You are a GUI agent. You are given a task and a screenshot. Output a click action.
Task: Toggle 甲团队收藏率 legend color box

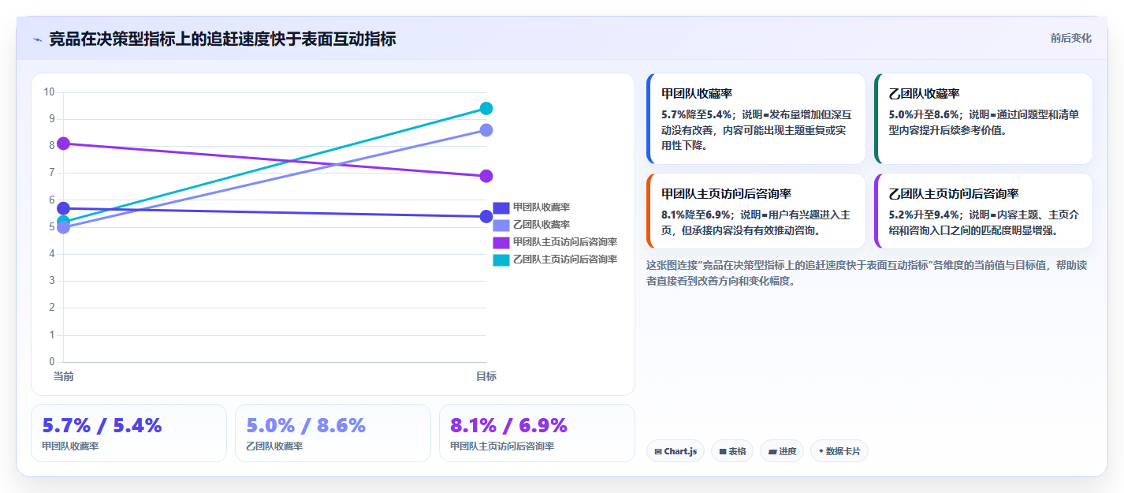click(x=501, y=207)
